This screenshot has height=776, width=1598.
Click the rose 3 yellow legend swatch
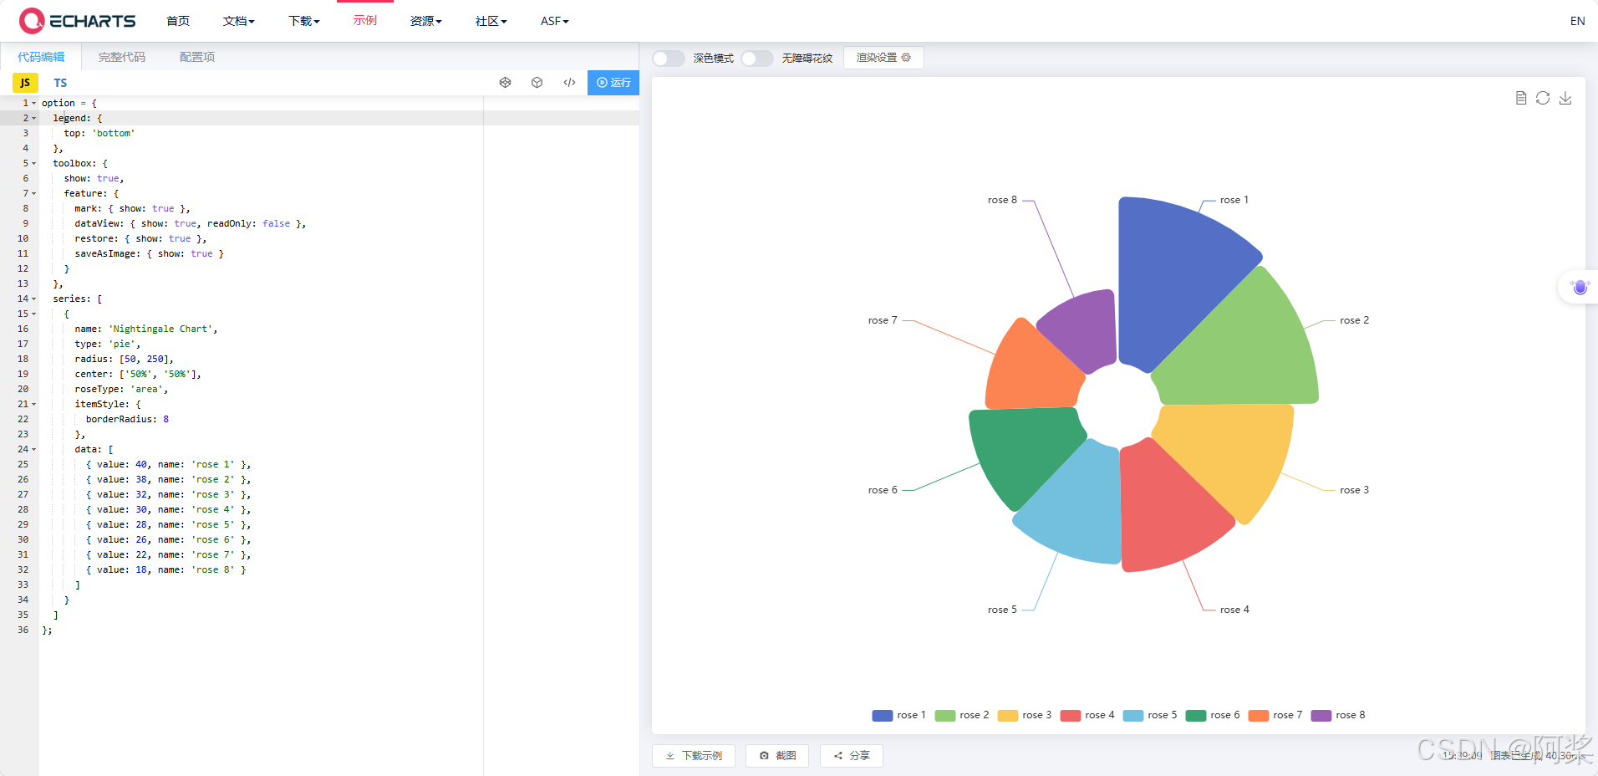(x=1009, y=715)
